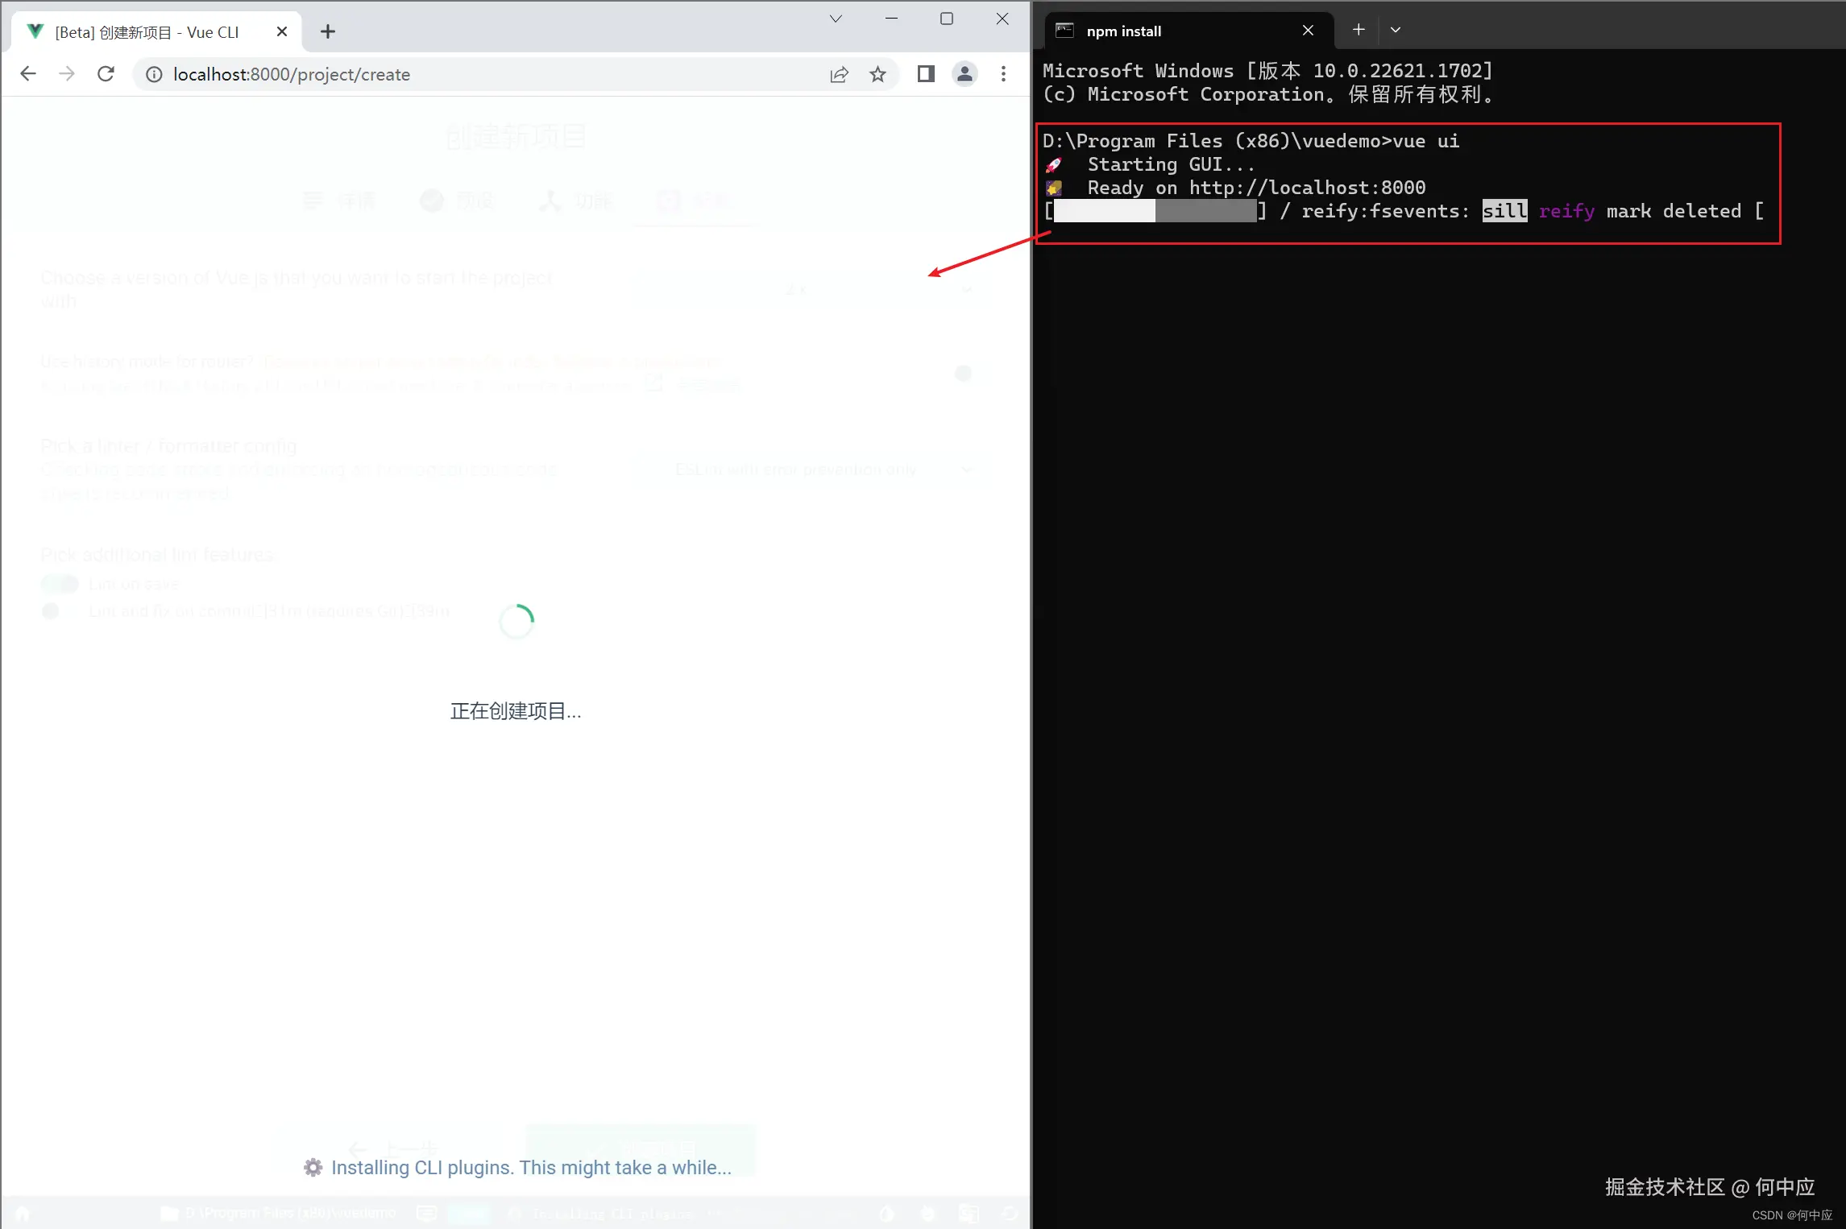Open the Chrome side panel
Viewport: 1846px width, 1229px height.
(x=925, y=74)
